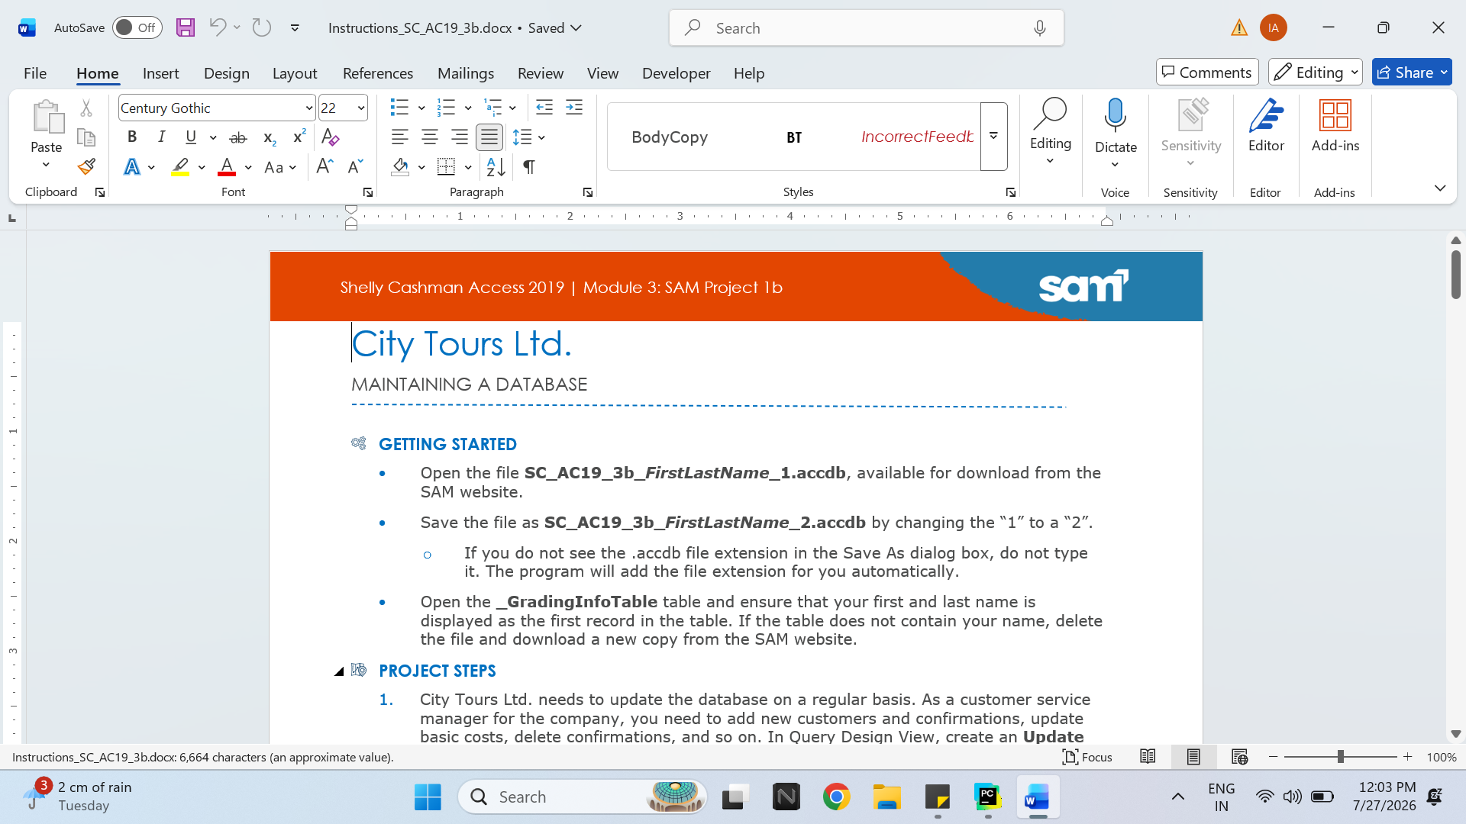Sort text with the A-Z sort icon
This screenshot has height=824, width=1466.
(x=496, y=166)
